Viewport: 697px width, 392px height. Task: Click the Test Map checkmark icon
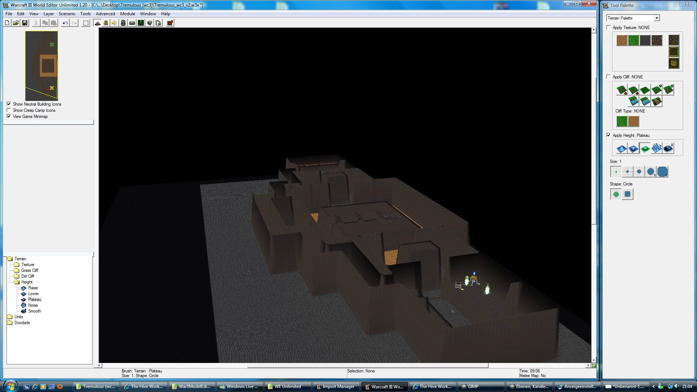pyautogui.click(x=170, y=23)
